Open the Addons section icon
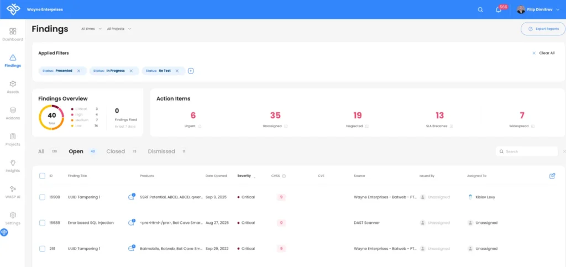 pos(13,110)
